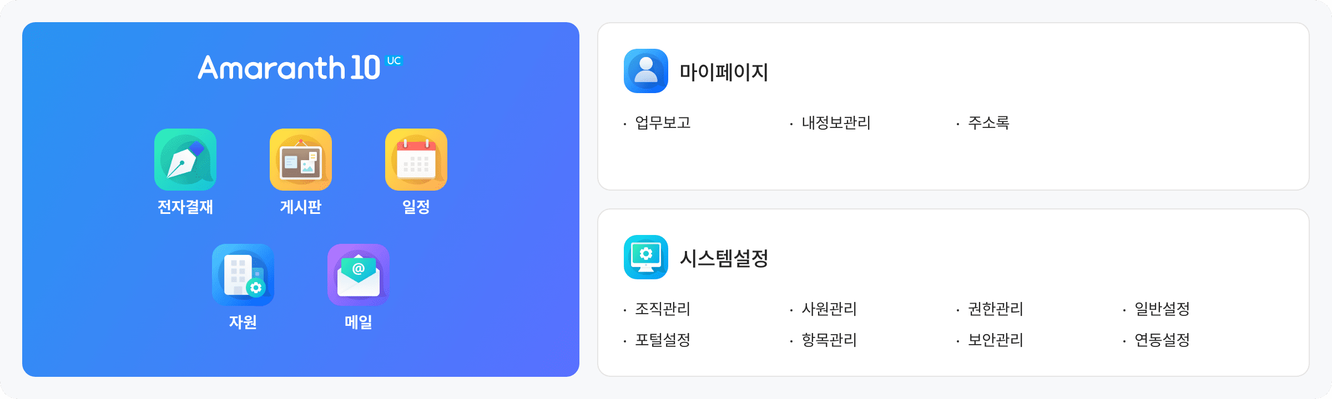This screenshot has width=1332, height=399.
Task: Open the 전자결재 pen icon
Action: pos(185,160)
